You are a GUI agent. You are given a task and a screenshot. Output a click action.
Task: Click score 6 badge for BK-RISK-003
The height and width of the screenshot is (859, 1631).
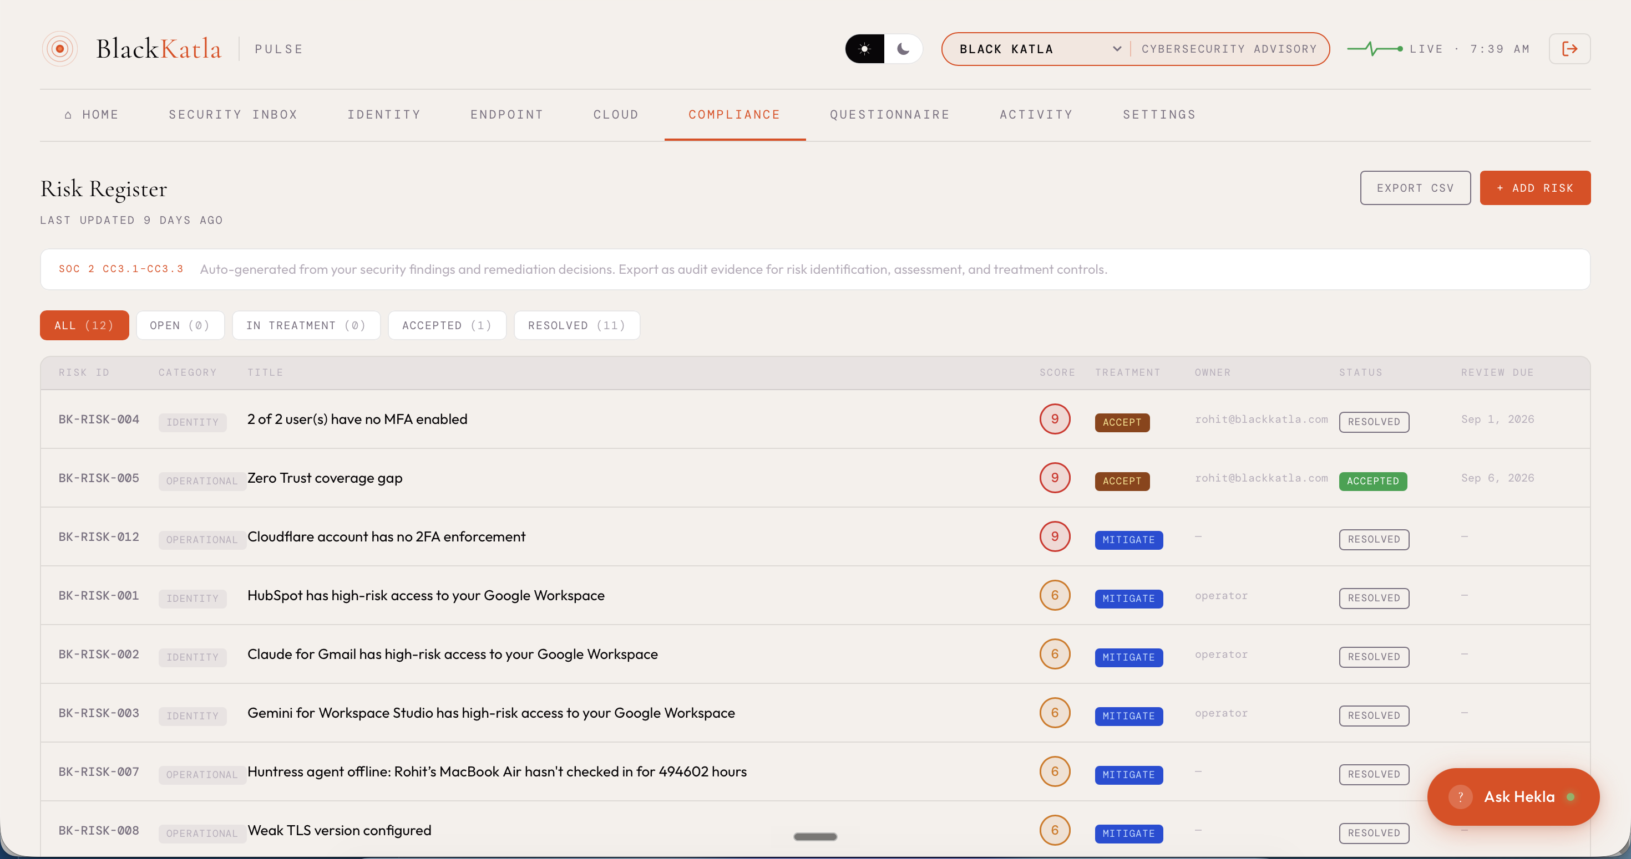coord(1054,713)
